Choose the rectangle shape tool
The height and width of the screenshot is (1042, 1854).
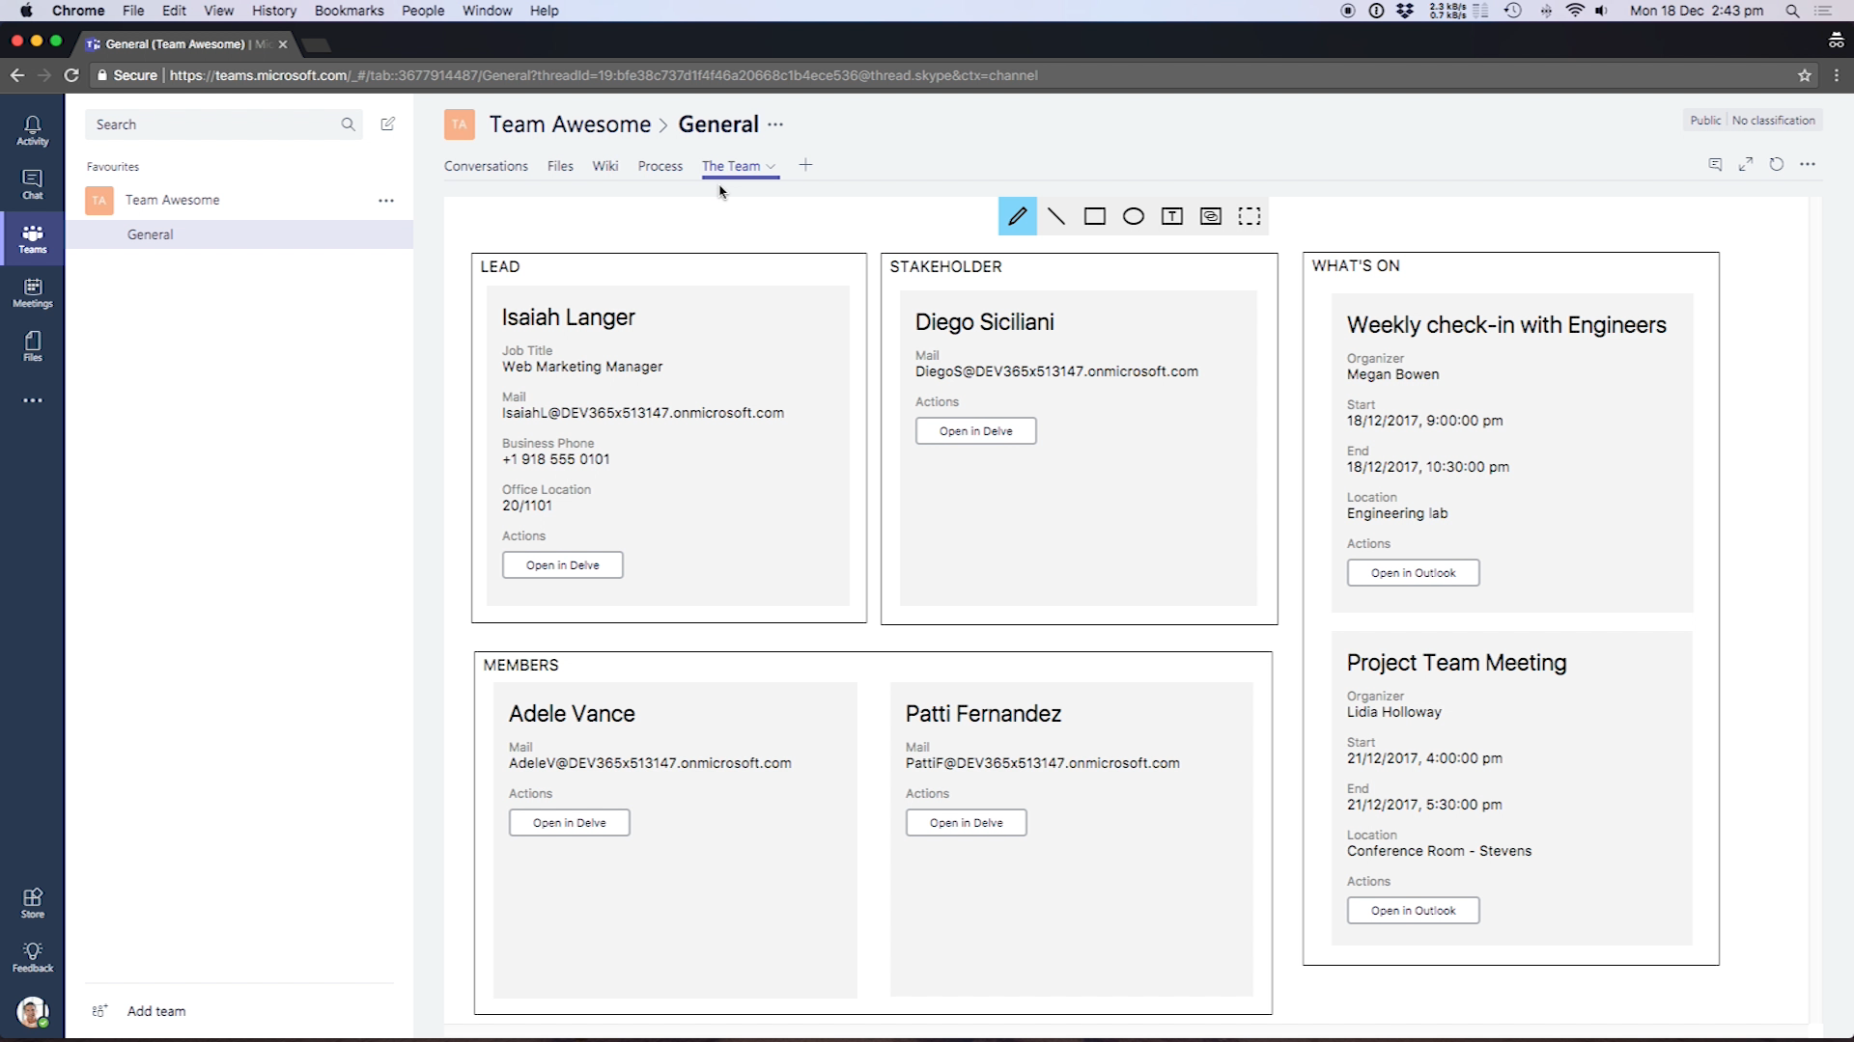(x=1094, y=216)
